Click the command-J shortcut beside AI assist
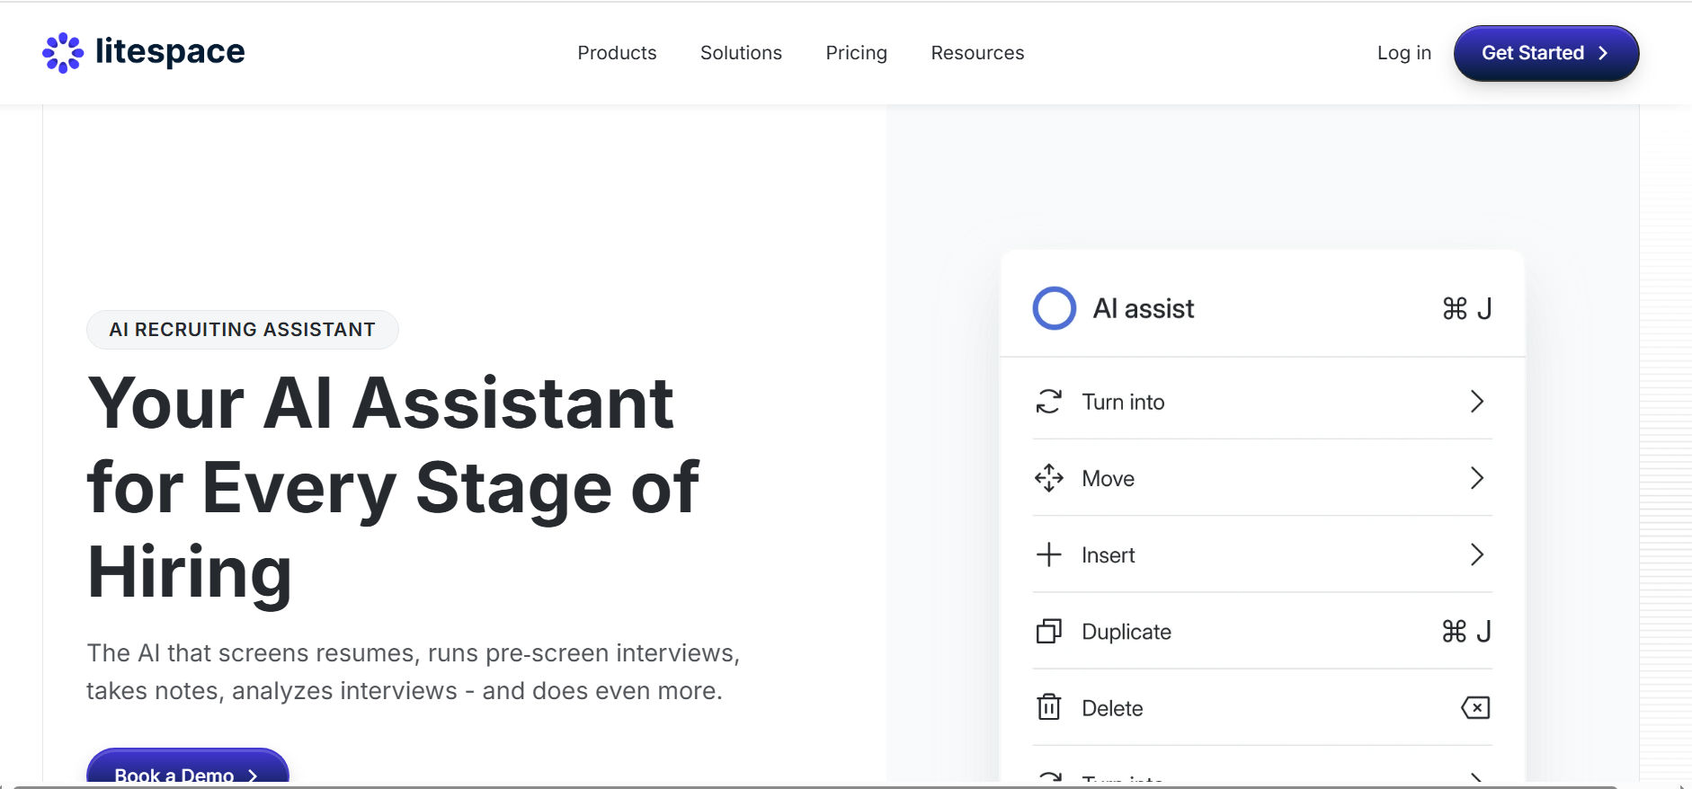Viewport: 1692px width, 789px height. pyautogui.click(x=1467, y=309)
